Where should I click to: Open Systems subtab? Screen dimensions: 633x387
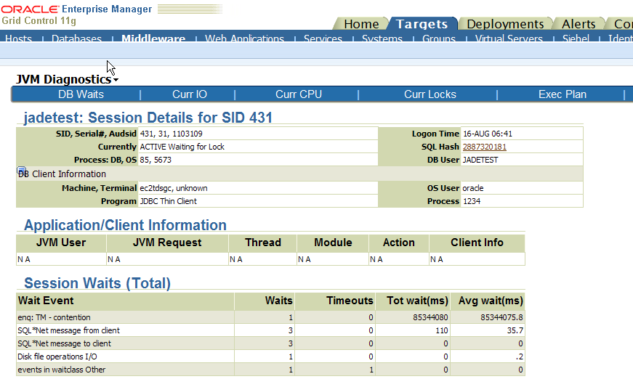coord(382,38)
